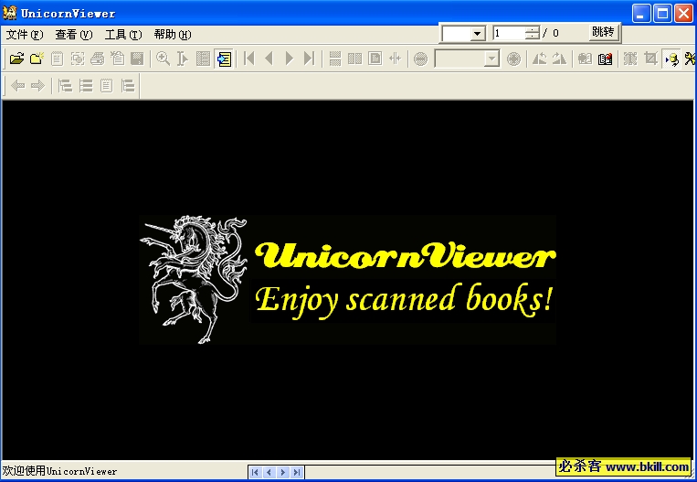697x482 pixels.
Task: Click the greyed full page grid icon
Action: click(203, 59)
